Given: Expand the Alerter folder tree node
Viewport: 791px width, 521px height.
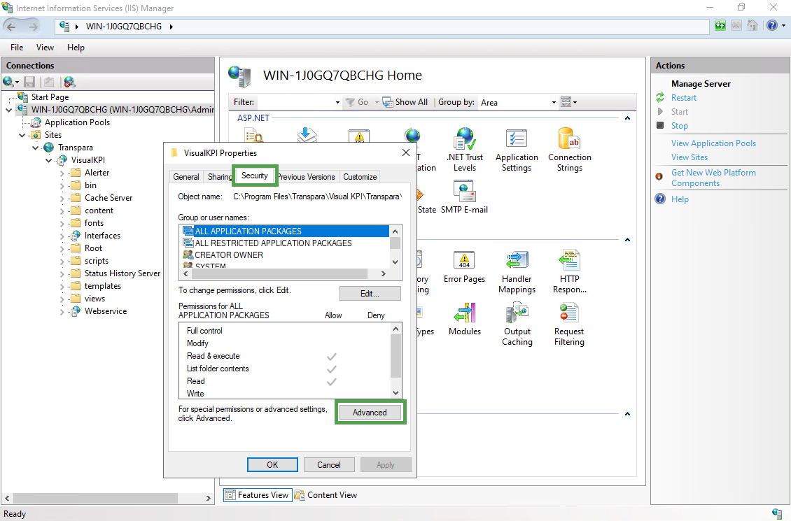Looking at the screenshot, I should pyautogui.click(x=63, y=173).
